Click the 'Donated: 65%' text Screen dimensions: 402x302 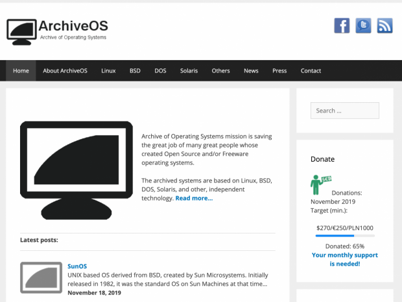click(345, 246)
